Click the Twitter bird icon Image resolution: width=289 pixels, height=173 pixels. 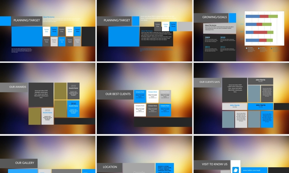coord(235,170)
